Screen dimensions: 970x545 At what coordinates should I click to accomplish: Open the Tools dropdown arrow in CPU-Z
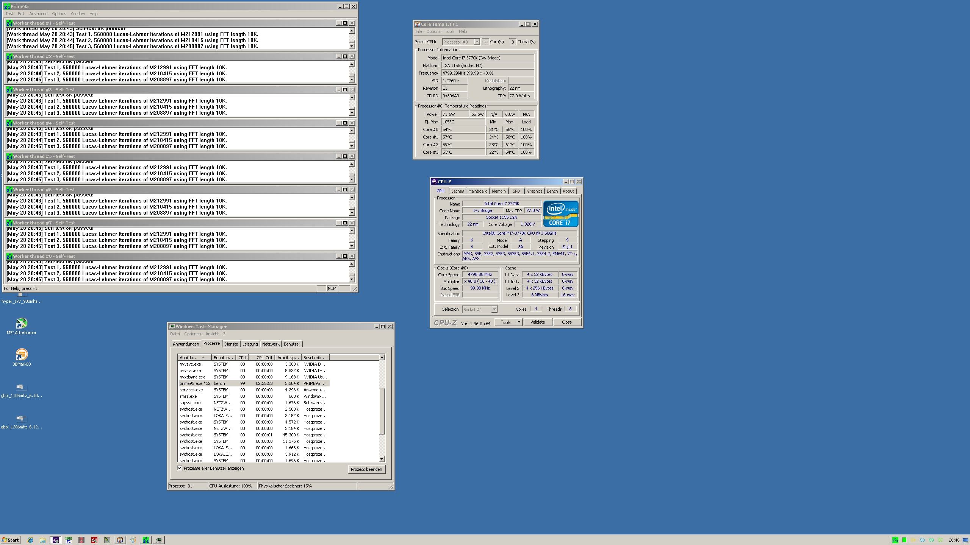(x=519, y=322)
